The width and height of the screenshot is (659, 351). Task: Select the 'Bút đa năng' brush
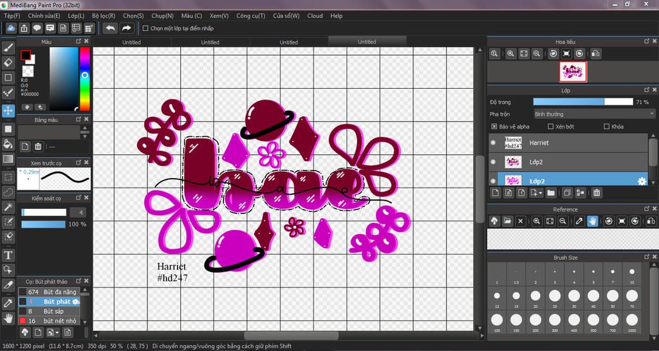click(x=49, y=292)
